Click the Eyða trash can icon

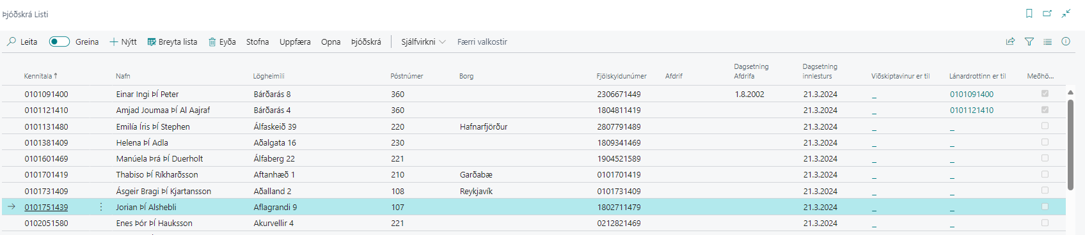[x=212, y=42]
